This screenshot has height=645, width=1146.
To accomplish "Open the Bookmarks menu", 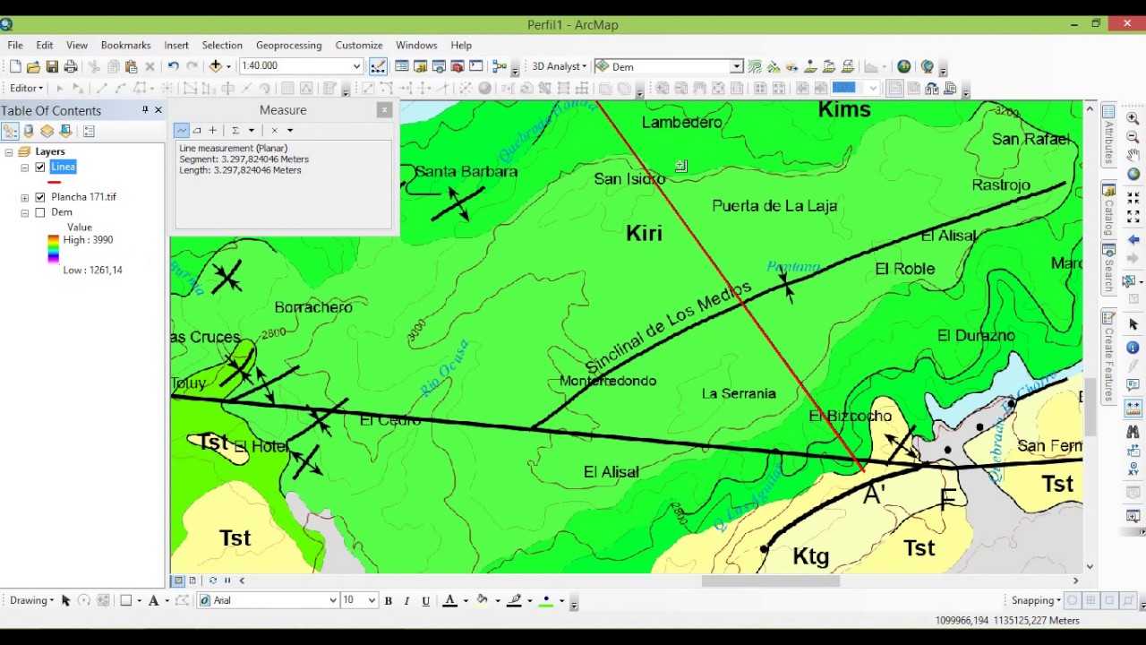I will (x=125, y=45).
